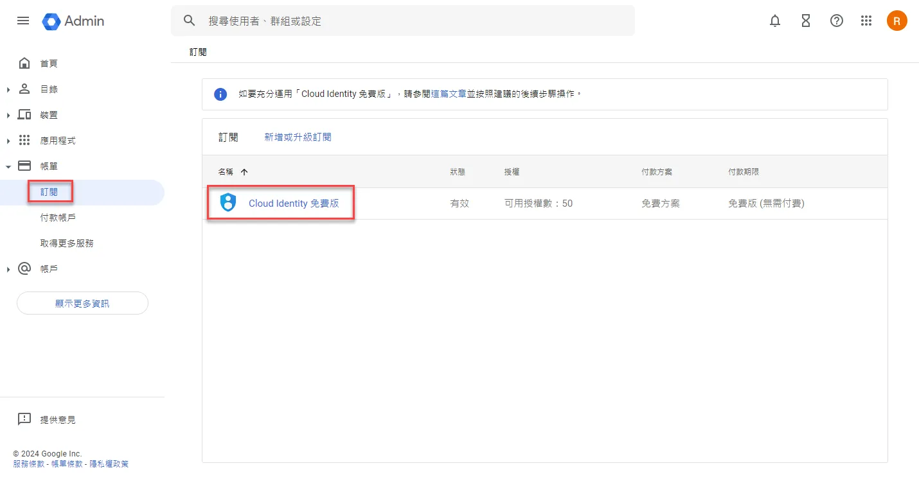This screenshot has height=477, width=919.
Task: Click the Cloud Identity shield icon
Action: click(228, 203)
